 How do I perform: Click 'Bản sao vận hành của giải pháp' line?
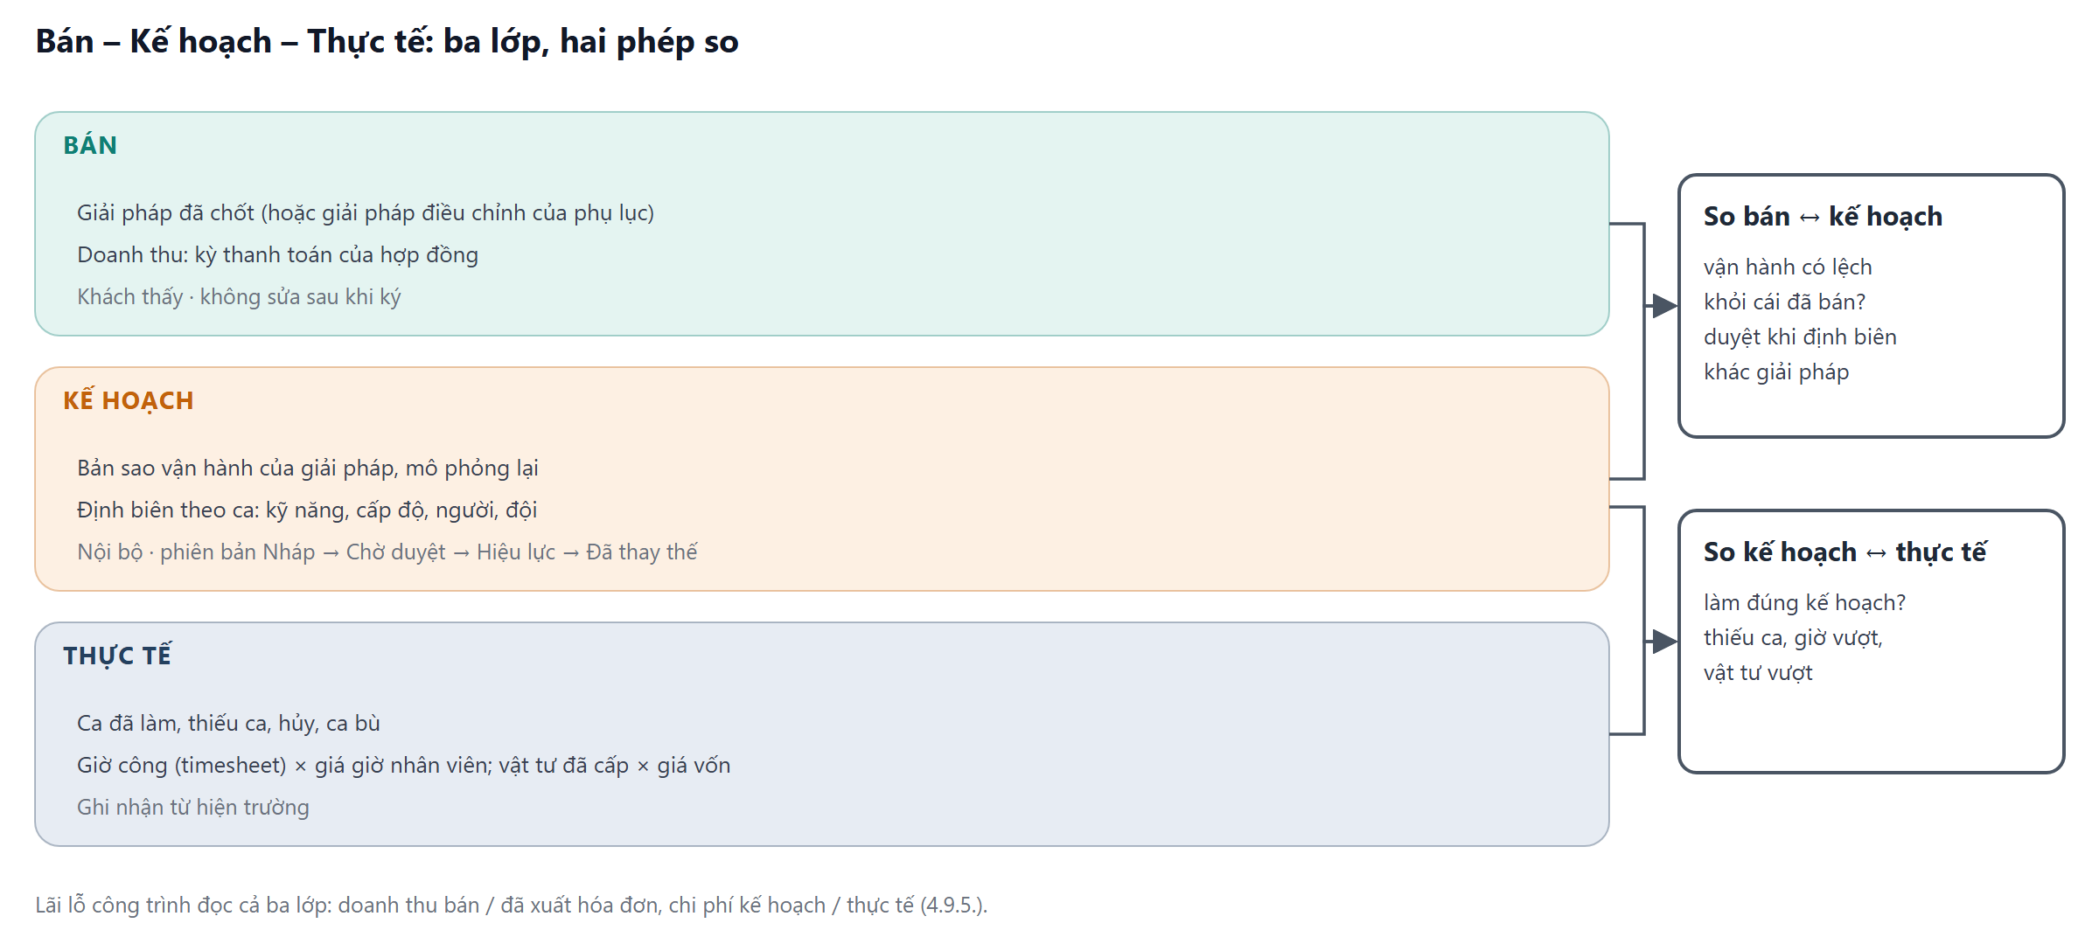tap(308, 468)
